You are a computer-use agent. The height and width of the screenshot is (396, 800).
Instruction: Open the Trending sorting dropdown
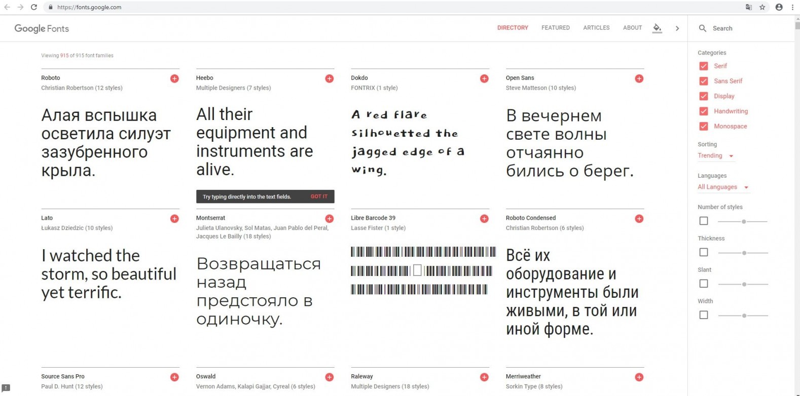[x=716, y=156]
